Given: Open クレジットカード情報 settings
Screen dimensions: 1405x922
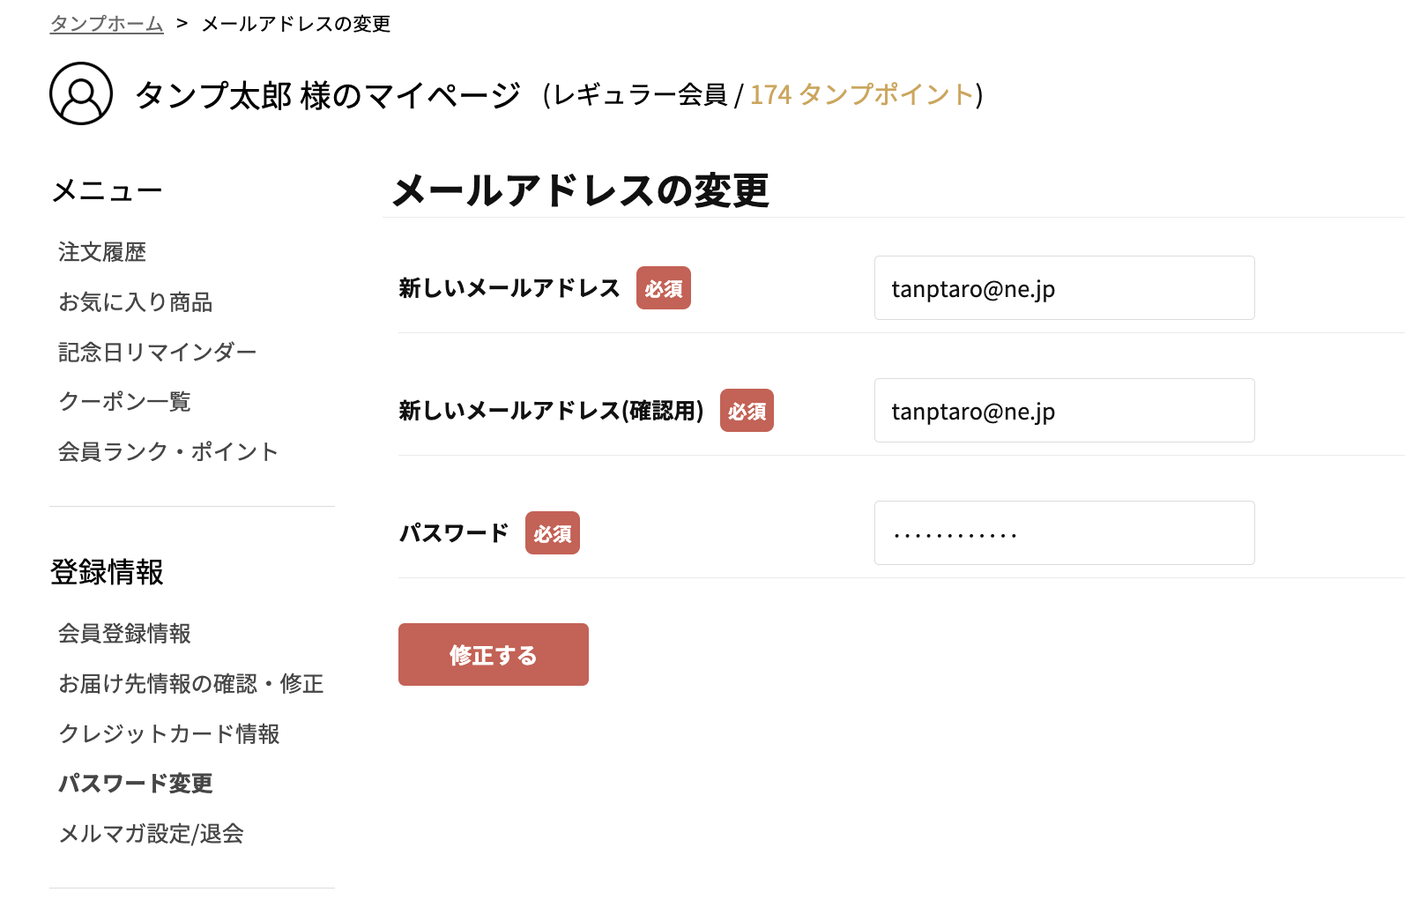Looking at the screenshot, I should coord(169,733).
